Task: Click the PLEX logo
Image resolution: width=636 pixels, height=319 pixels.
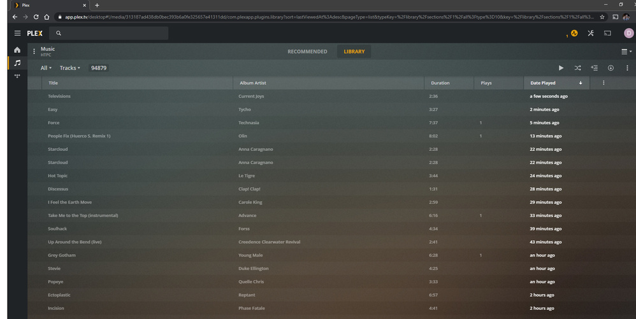Action: [x=34, y=33]
